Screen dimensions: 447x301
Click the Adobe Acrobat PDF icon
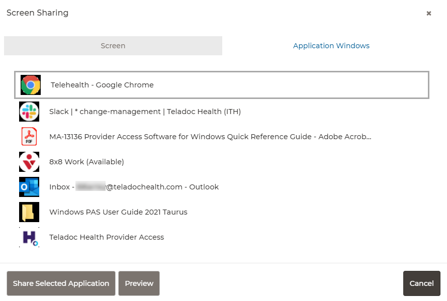click(29, 137)
